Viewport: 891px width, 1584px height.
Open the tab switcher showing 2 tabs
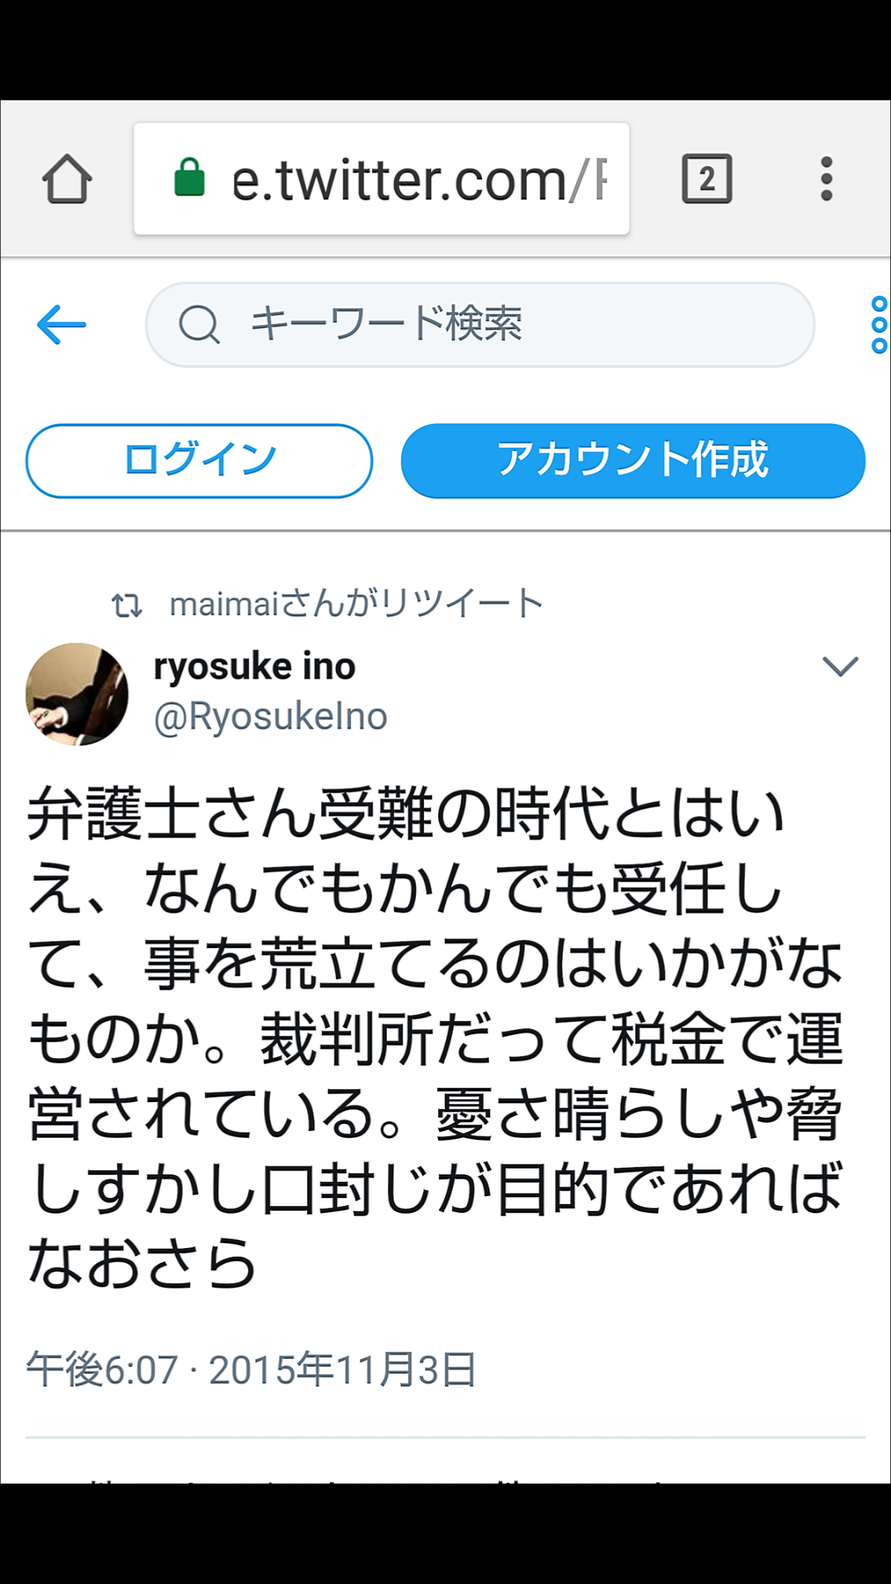click(707, 179)
